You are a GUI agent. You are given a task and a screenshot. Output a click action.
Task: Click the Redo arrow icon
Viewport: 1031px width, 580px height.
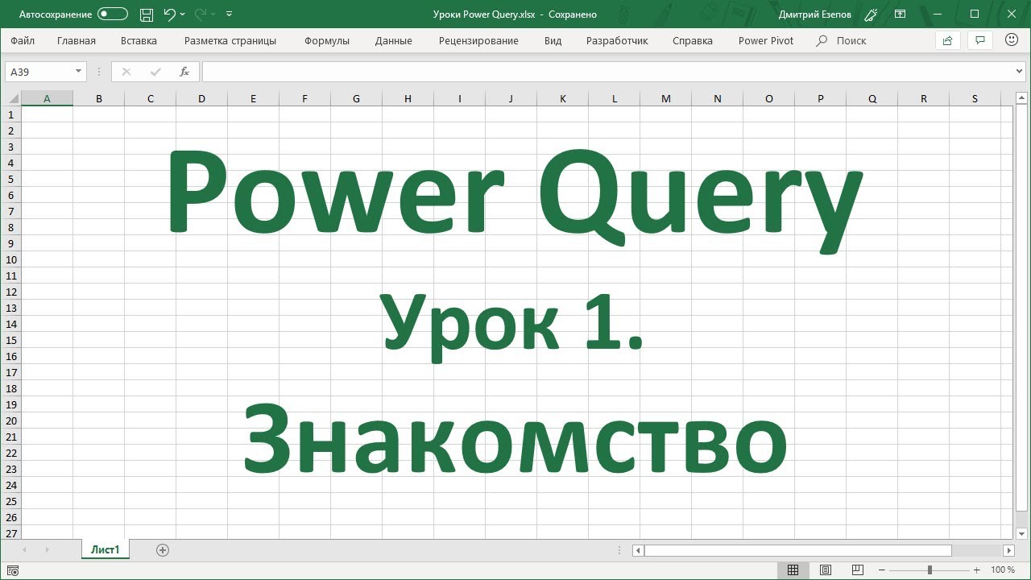200,14
